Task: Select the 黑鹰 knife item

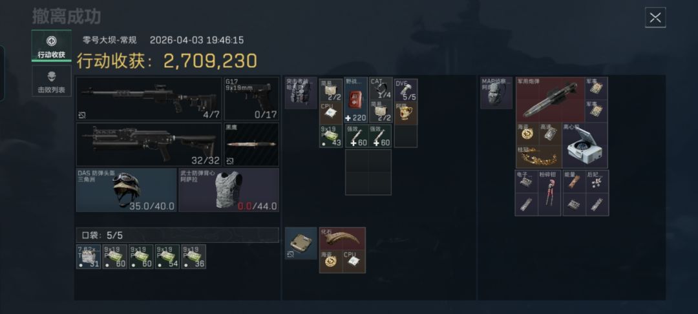Action: point(251,145)
